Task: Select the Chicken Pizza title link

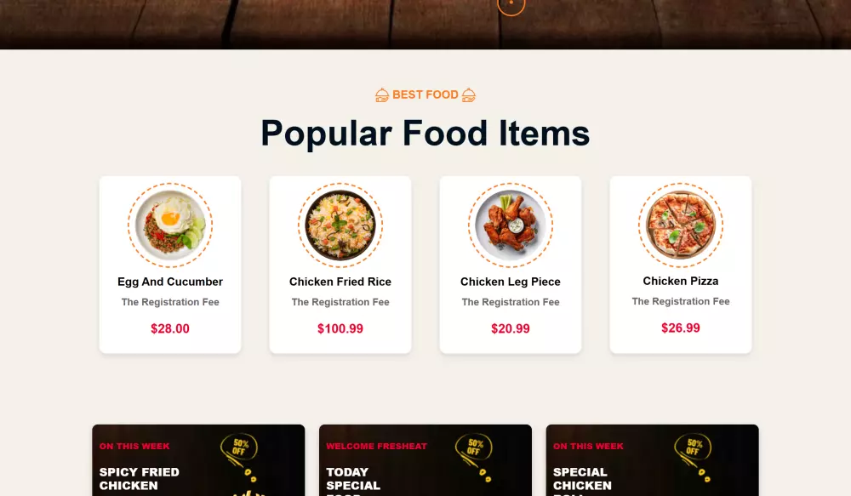Action: pyautogui.click(x=681, y=281)
